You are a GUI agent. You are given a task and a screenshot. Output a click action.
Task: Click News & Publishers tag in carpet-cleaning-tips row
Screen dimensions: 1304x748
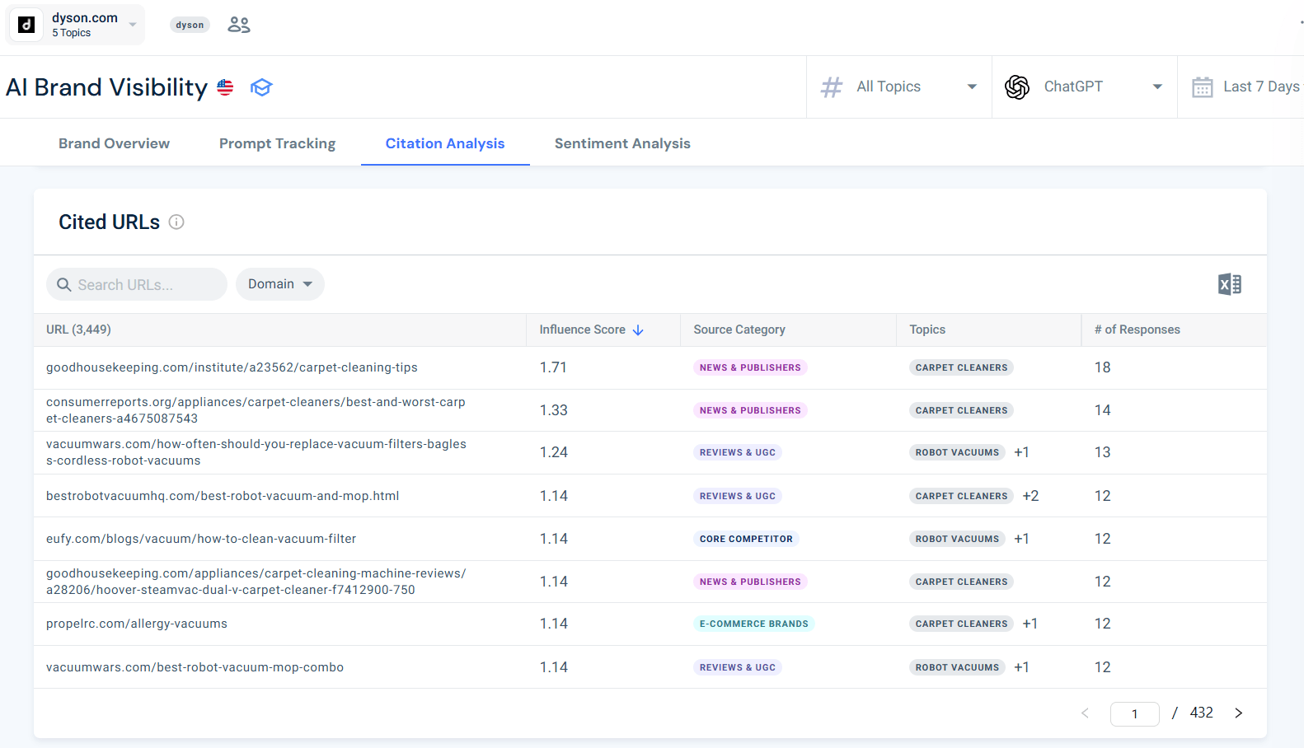(750, 367)
